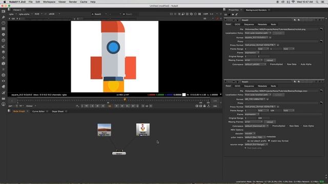Toggle the Auto Alpha checkbox in Read1
Image resolution: width=328 pixels, height=184 pixels.
point(301,126)
